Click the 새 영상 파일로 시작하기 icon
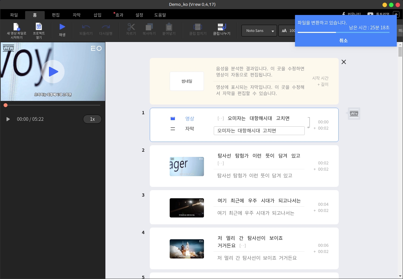Screen dimensions: 403x279 click(16, 27)
